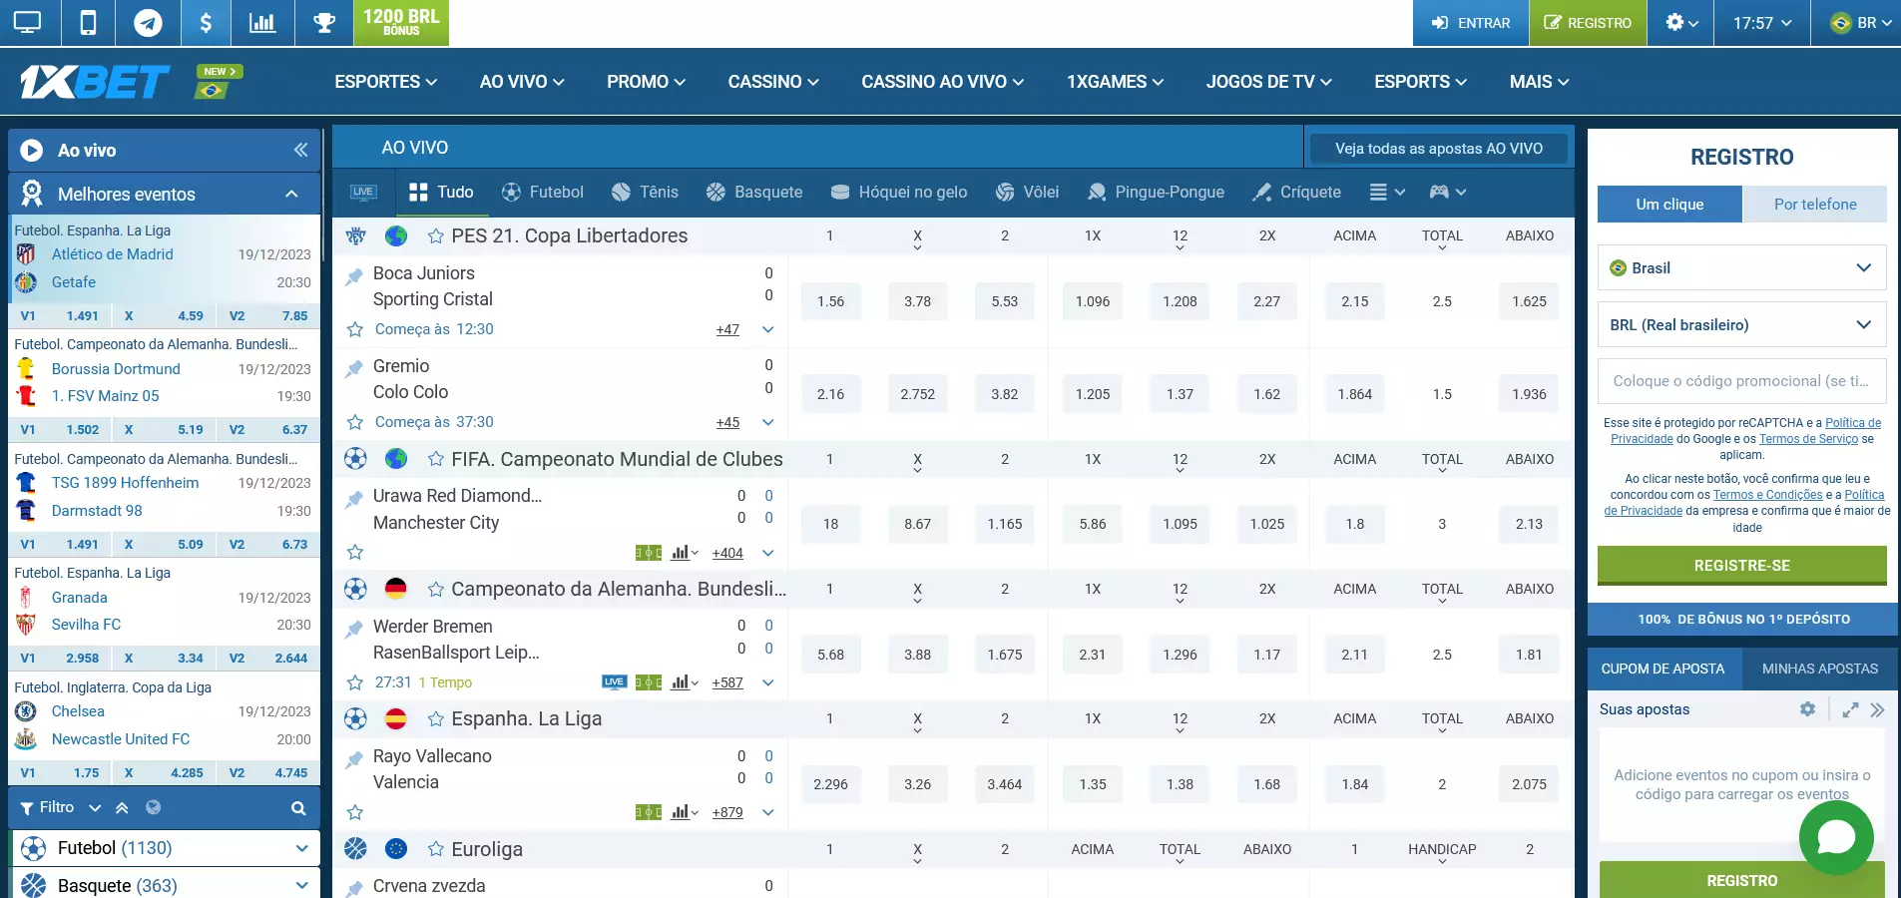
Task: Click the mobile phone app icon
Action: tap(88, 23)
